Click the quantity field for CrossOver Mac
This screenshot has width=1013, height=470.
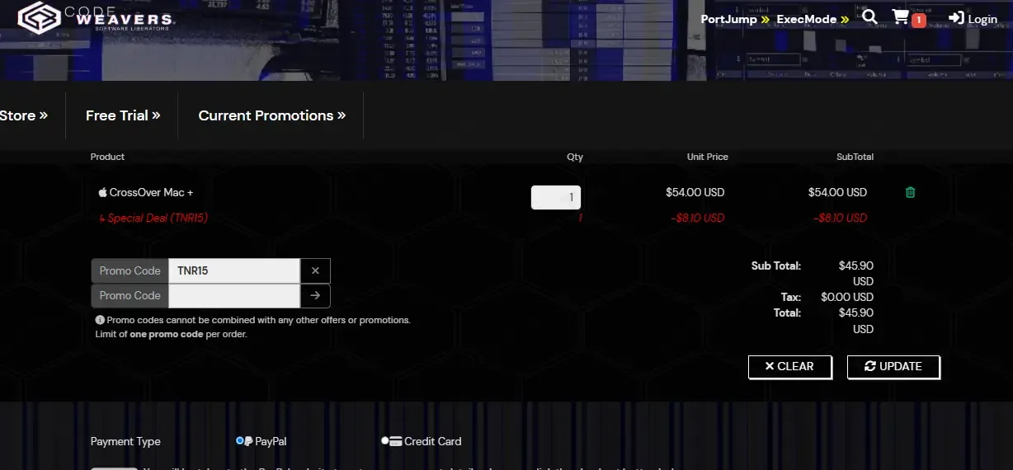coord(556,198)
